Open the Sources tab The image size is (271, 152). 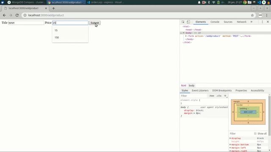pyautogui.click(x=228, y=22)
